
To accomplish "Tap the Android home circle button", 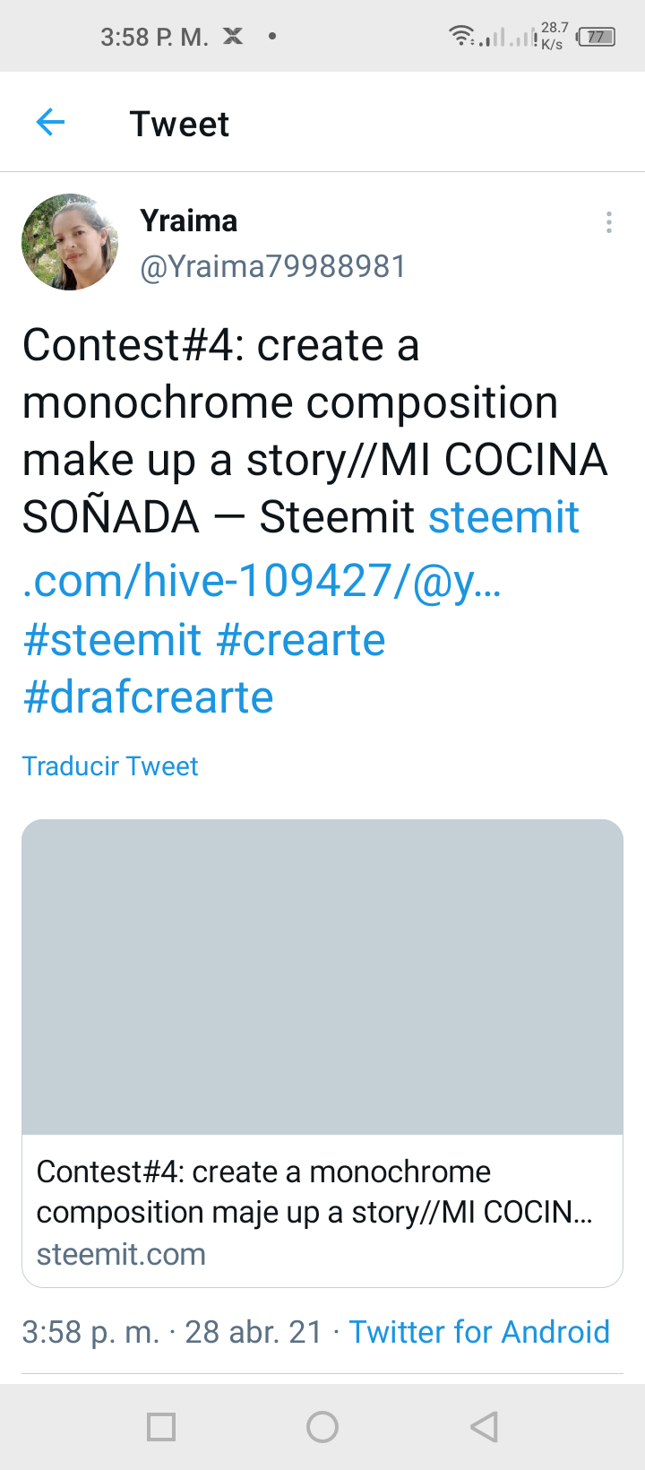I will pos(322,1426).
